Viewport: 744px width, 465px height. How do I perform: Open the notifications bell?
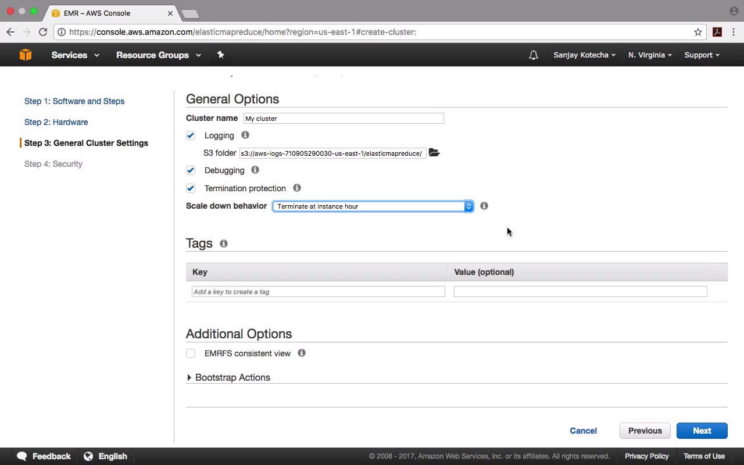533,55
